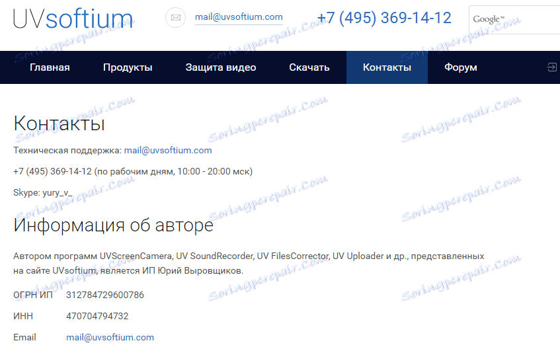
Task: Click ИНН number 470704794732
Action: tap(97, 316)
